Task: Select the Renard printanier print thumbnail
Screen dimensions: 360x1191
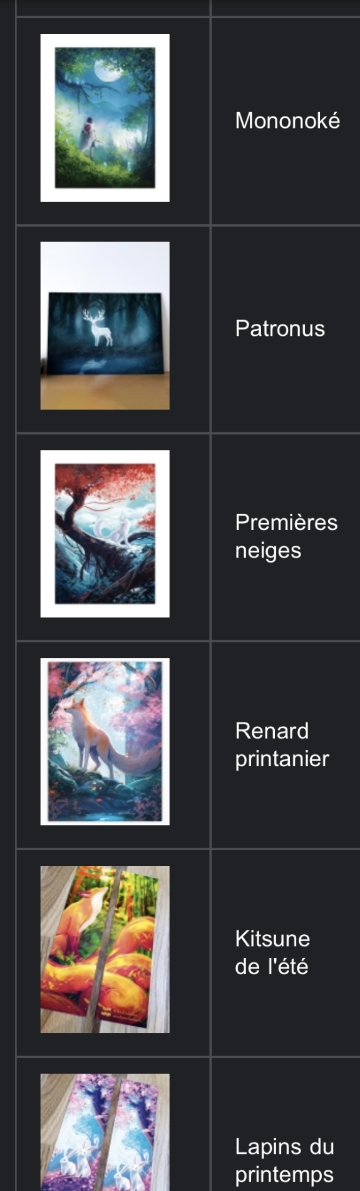Action: (x=105, y=742)
